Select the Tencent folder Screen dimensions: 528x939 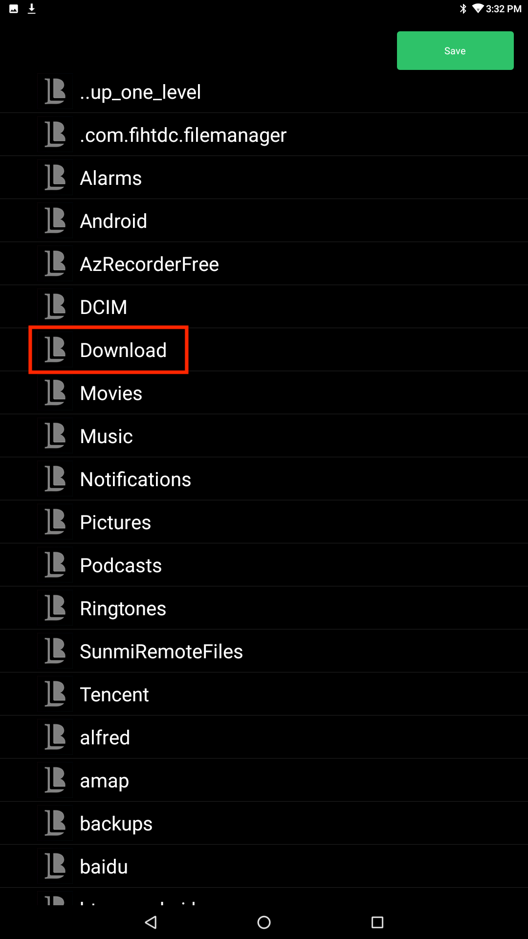click(x=264, y=694)
